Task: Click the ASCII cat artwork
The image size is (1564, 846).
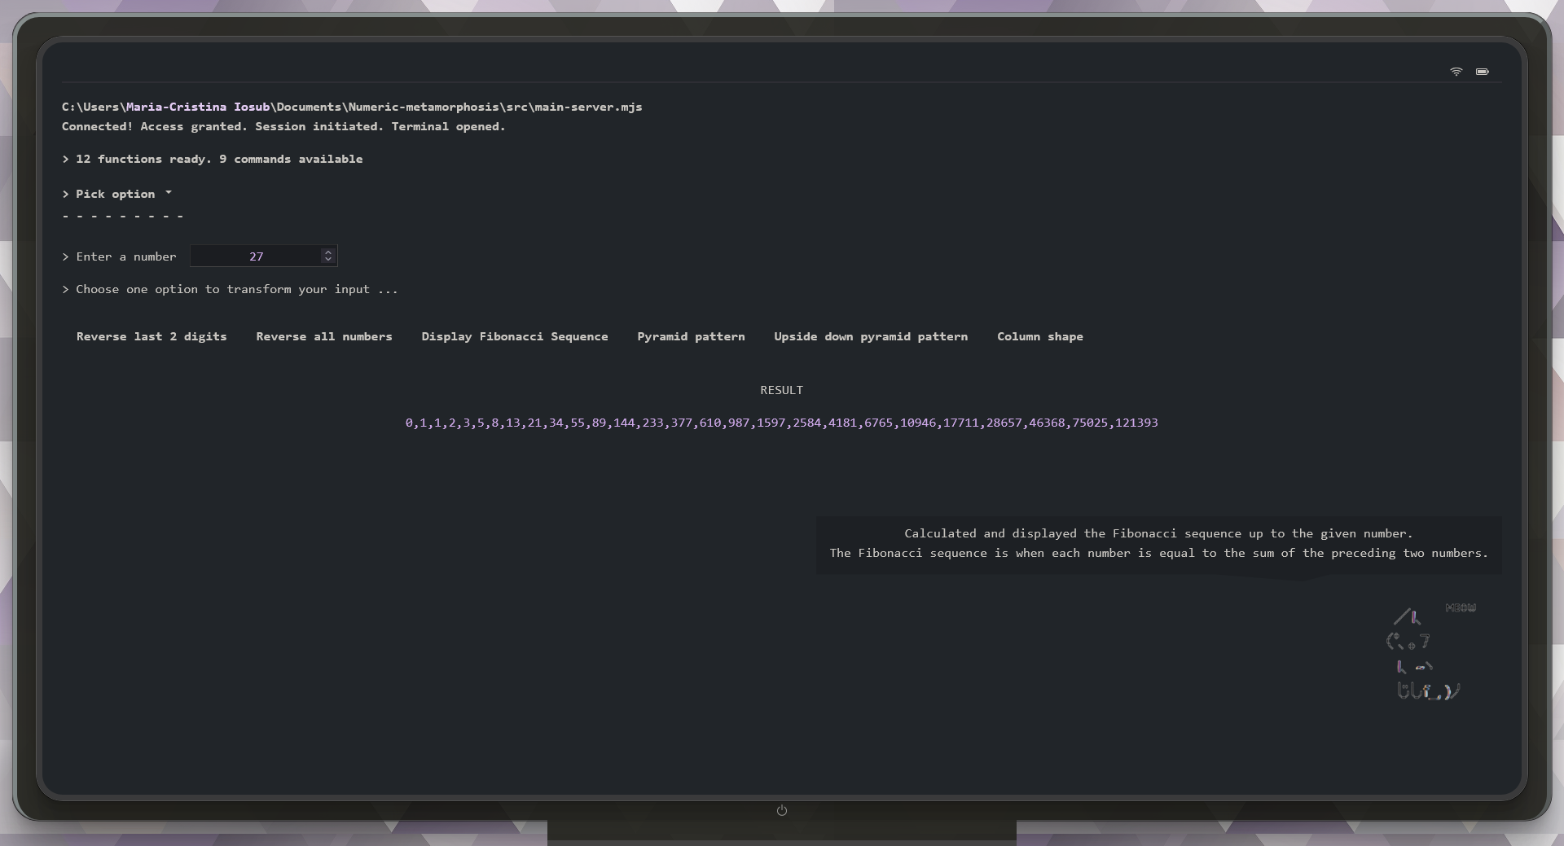Action: (x=1421, y=655)
